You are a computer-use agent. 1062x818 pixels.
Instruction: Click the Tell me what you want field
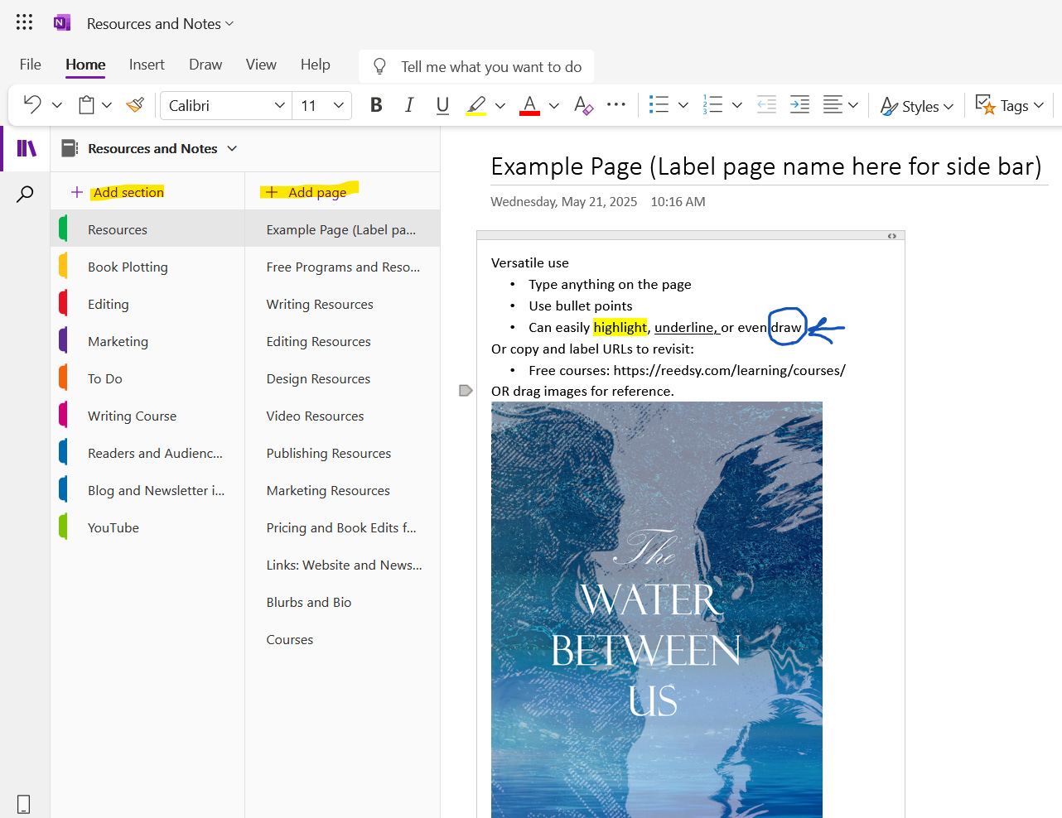pyautogui.click(x=476, y=66)
